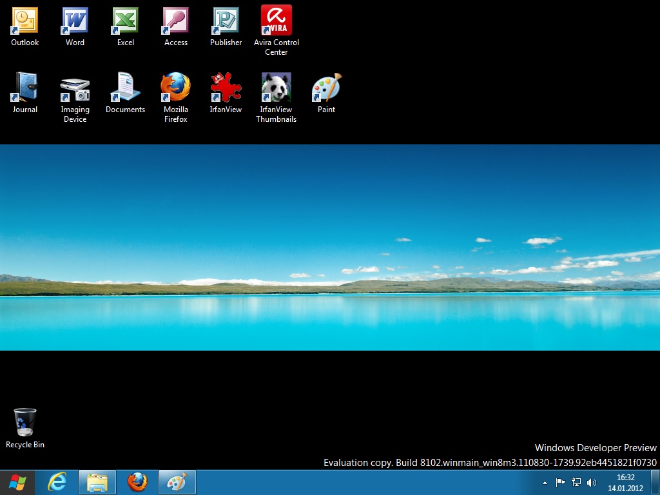660x495 pixels.
Task: Click the network tray icon
Action: (x=576, y=482)
